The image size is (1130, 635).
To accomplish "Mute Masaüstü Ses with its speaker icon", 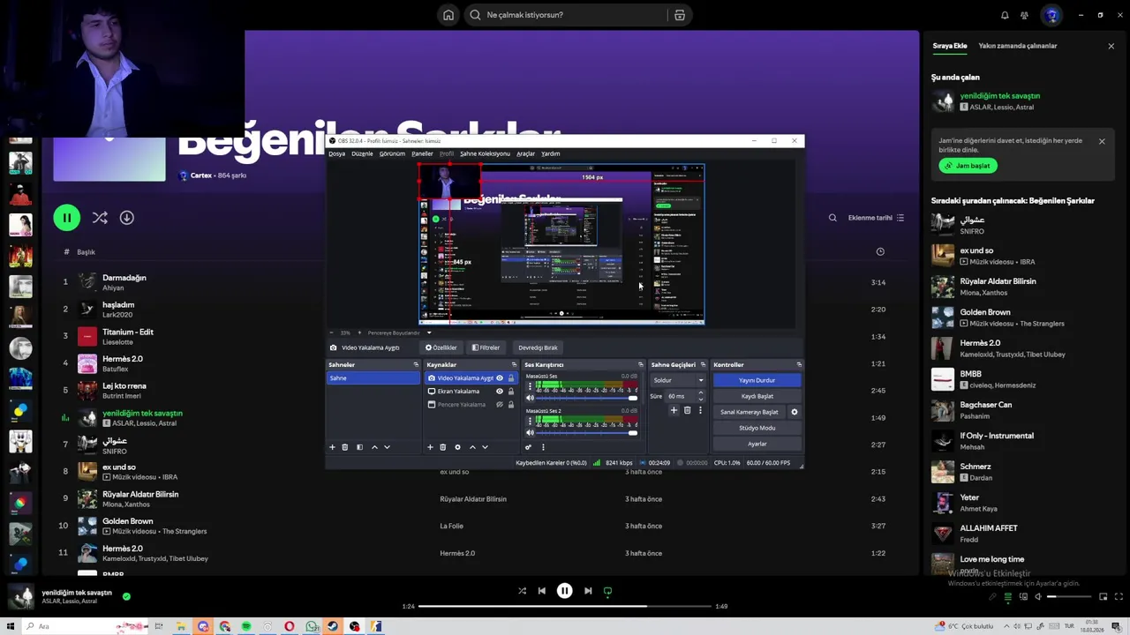I will [x=530, y=398].
